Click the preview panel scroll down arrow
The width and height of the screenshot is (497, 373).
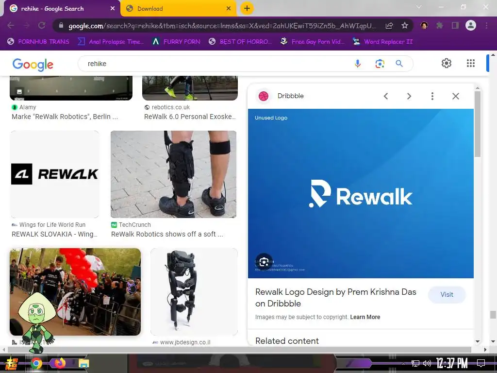(478, 341)
